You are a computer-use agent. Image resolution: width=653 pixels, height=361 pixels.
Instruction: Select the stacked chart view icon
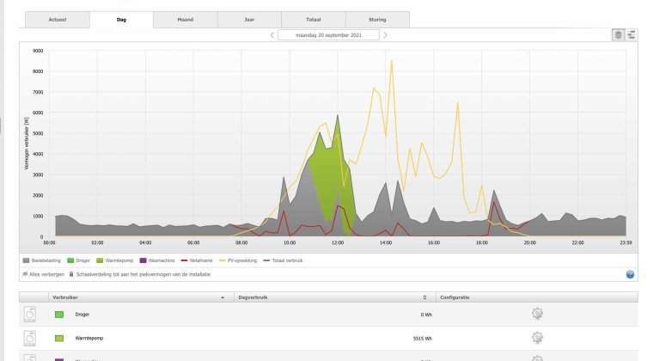[x=618, y=34]
